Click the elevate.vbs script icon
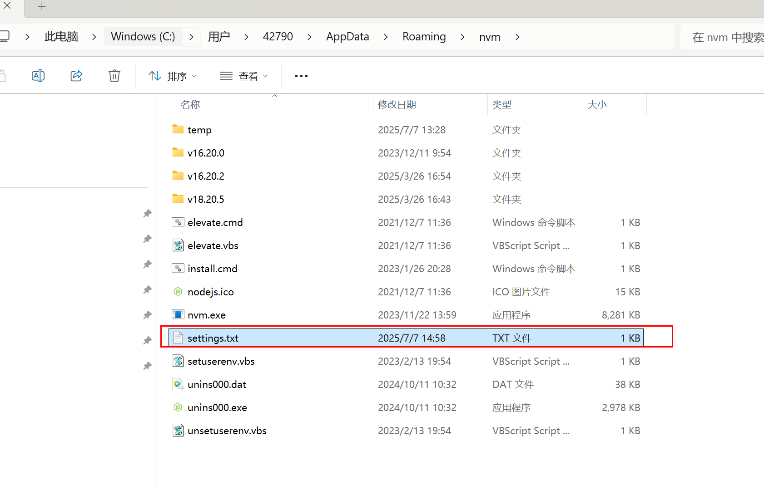Image resolution: width=764 pixels, height=485 pixels. click(x=178, y=245)
